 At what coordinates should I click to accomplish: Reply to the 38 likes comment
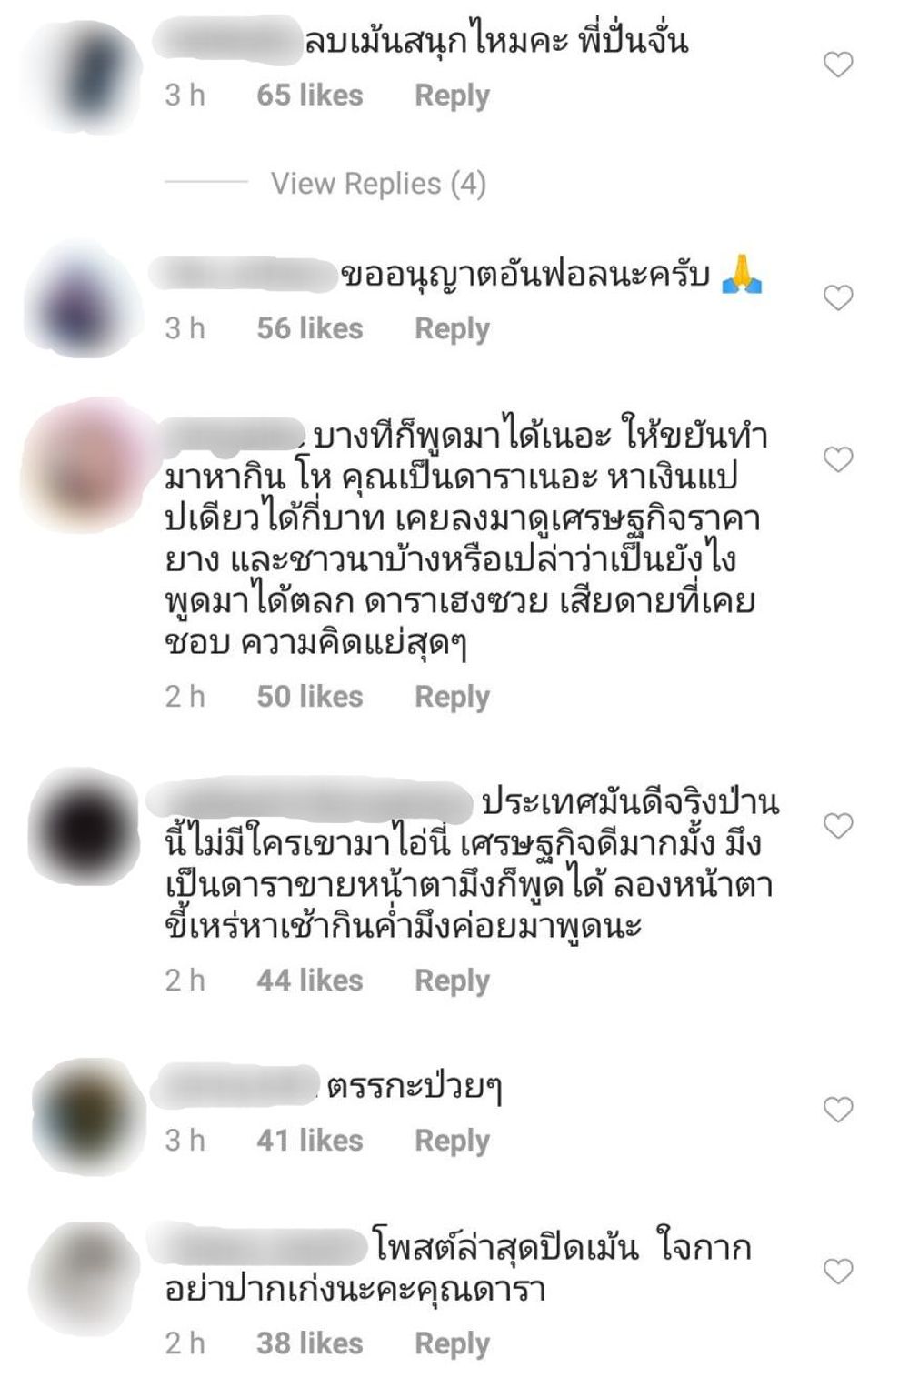click(452, 1343)
